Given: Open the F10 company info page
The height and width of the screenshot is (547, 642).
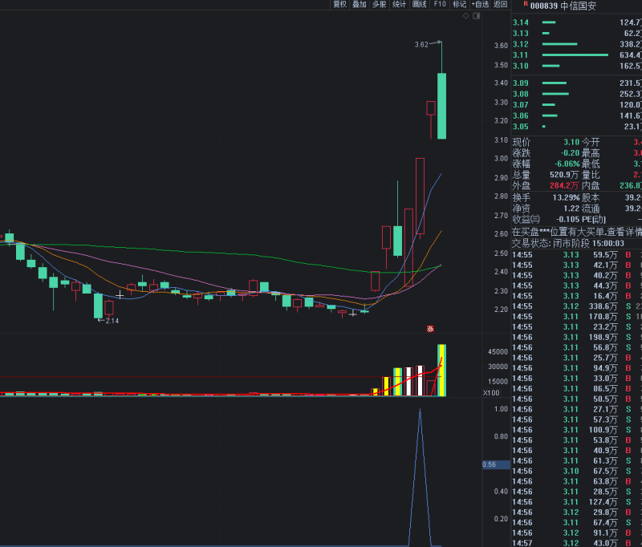Looking at the screenshot, I should coord(439,5).
